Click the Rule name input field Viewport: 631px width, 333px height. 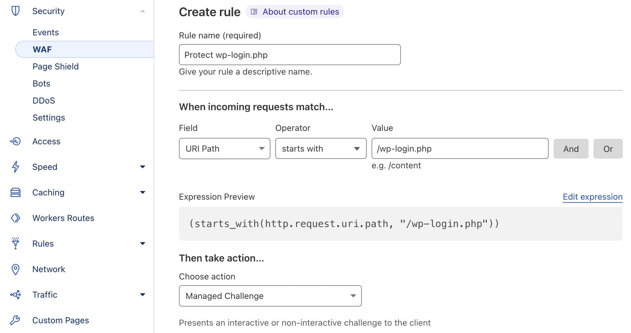click(290, 55)
